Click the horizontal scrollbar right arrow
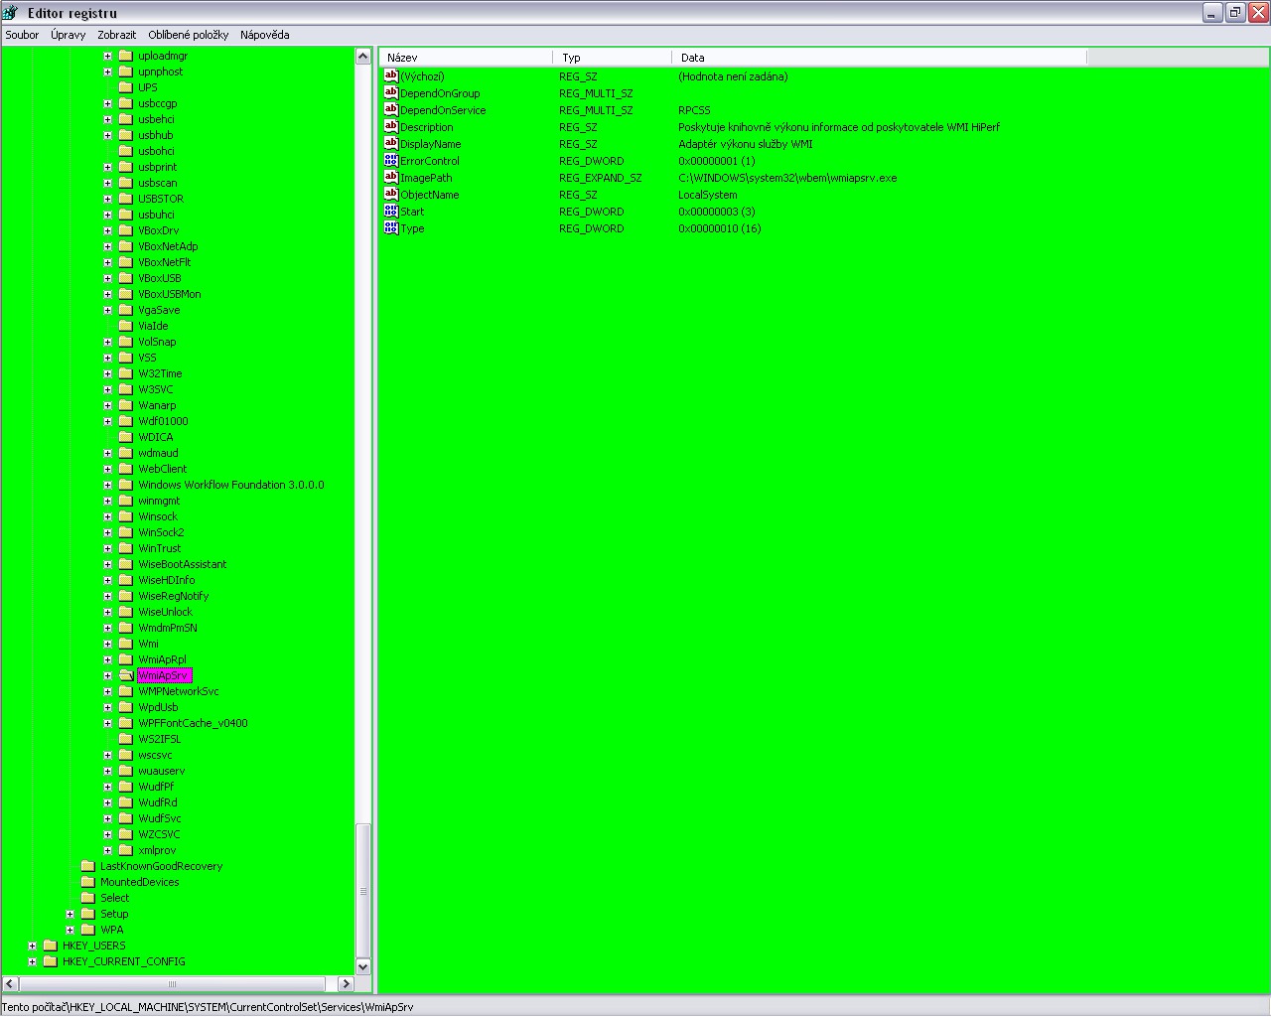This screenshot has height=1017, width=1271. (x=346, y=984)
